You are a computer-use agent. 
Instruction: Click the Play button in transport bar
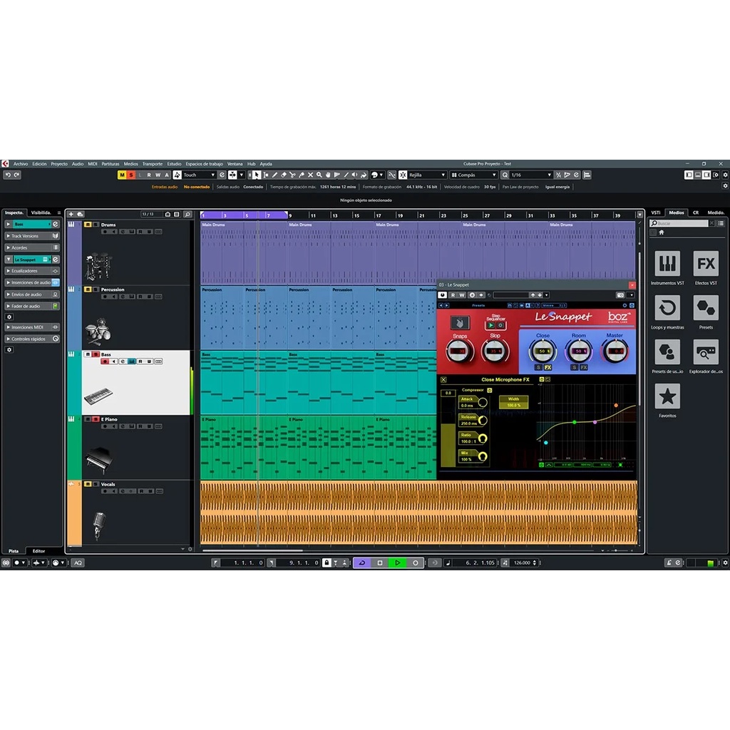tap(398, 562)
